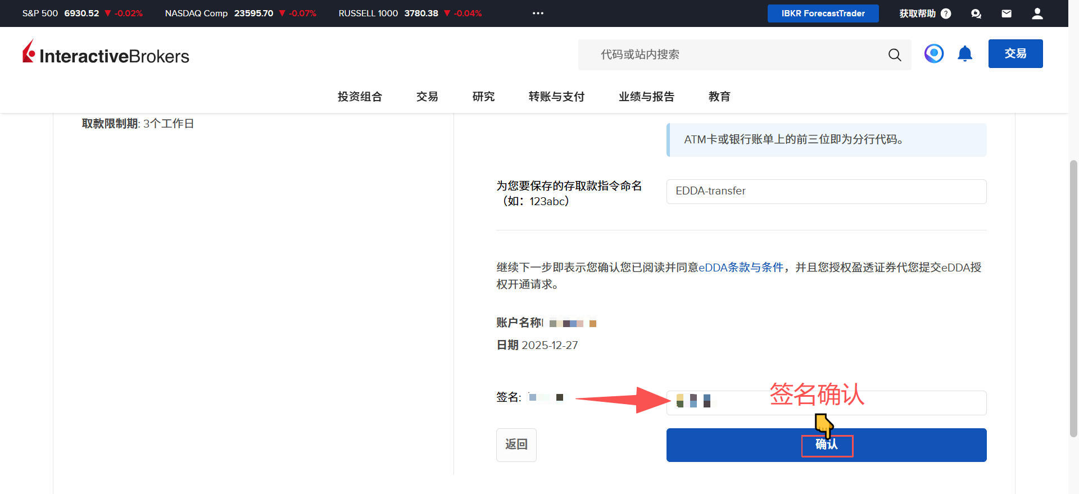Viewport: 1079px width, 494px height.
Task: Open the 投资组合 menu
Action: pos(360,97)
